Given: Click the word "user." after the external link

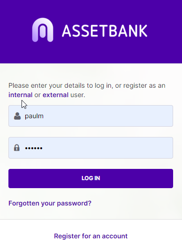Looking at the screenshot, I should point(78,95).
